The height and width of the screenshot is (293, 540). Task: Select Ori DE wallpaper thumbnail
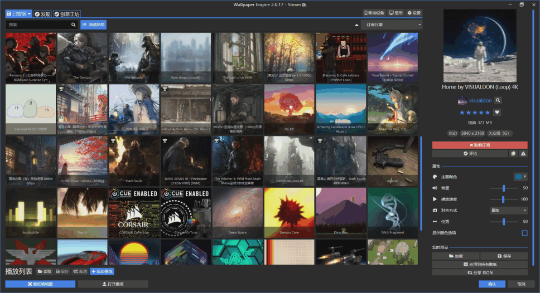290,109
